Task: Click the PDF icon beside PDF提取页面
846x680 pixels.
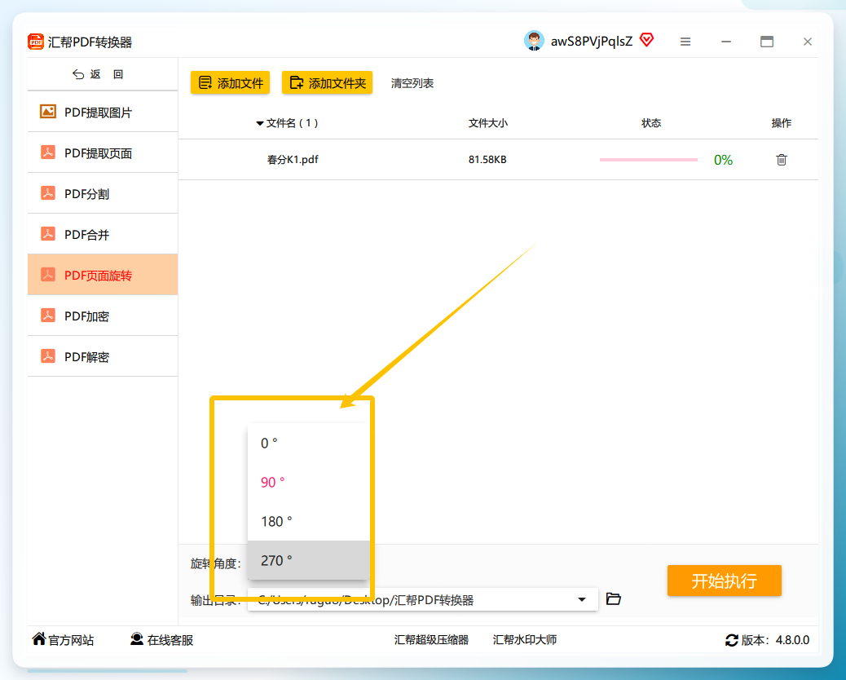Action: click(48, 152)
